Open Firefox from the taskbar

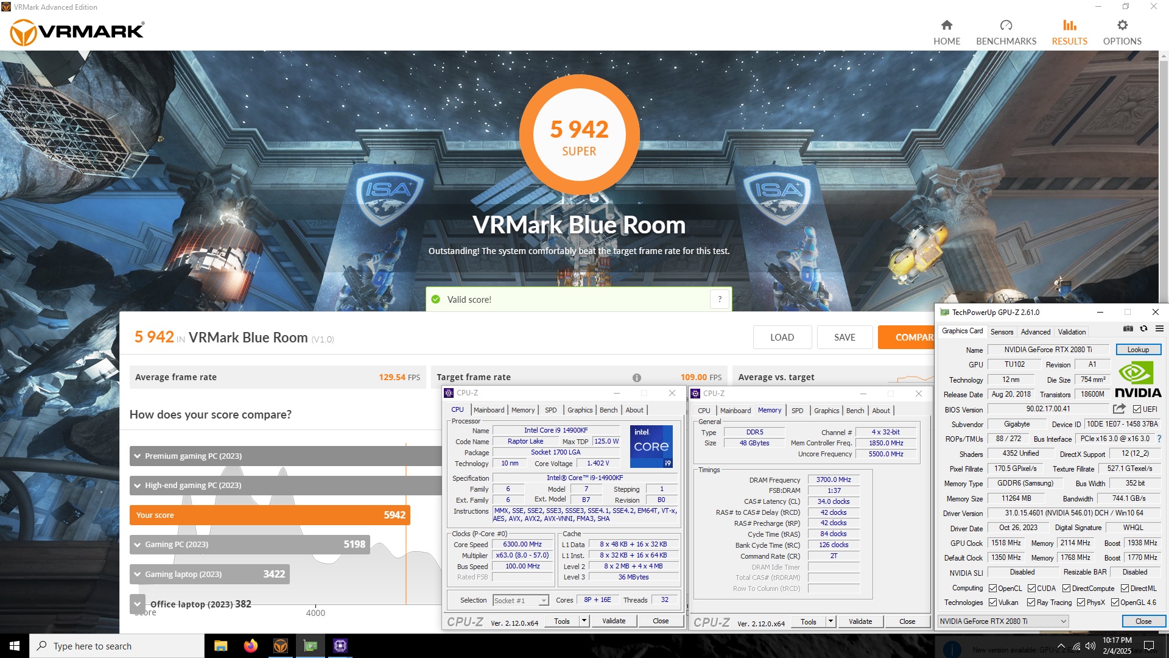pos(250,646)
